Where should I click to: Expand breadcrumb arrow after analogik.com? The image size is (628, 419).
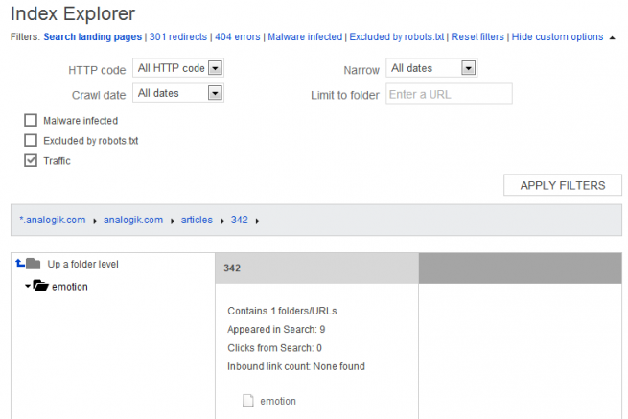[x=173, y=221]
